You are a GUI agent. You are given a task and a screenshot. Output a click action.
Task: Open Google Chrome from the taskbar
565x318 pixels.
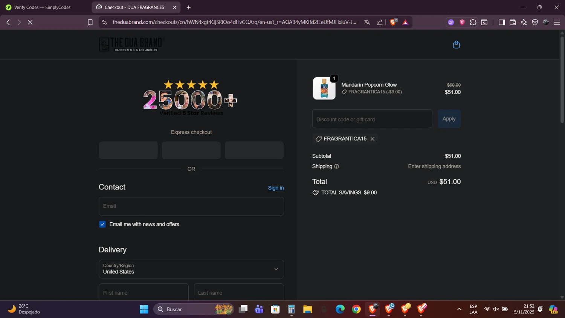tap(356, 309)
